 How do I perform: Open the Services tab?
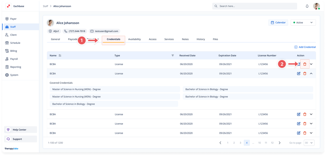click(169, 39)
